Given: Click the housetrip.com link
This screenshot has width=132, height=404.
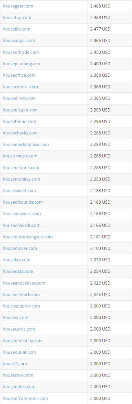Looking at the screenshot, I should click(17, 18).
